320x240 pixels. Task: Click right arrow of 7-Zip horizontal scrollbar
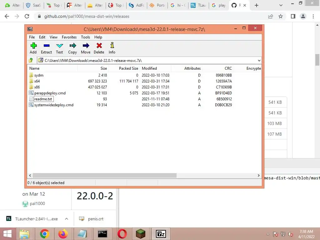click(x=258, y=175)
